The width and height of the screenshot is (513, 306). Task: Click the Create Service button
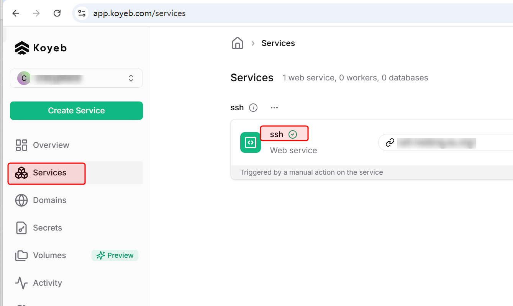click(x=76, y=111)
